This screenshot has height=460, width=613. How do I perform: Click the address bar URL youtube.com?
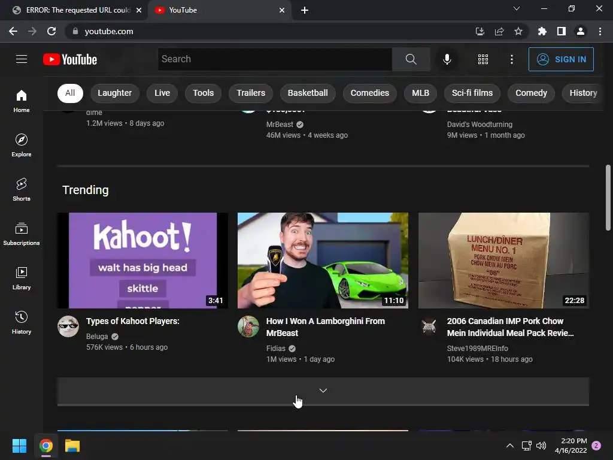pyautogui.click(x=109, y=31)
